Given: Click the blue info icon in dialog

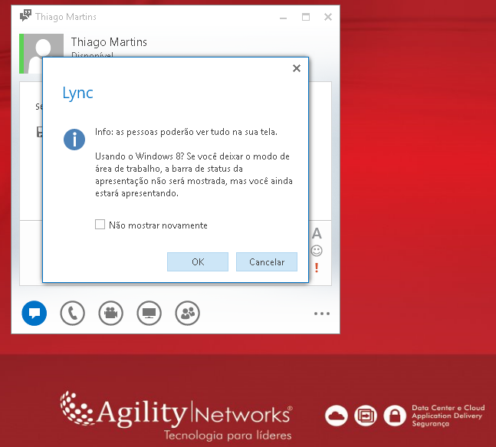Looking at the screenshot, I should (x=74, y=140).
